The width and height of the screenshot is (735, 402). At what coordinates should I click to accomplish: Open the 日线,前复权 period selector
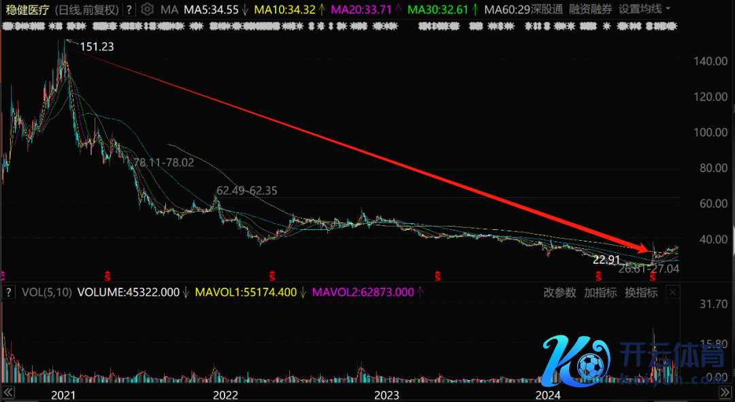pyautogui.click(x=86, y=10)
